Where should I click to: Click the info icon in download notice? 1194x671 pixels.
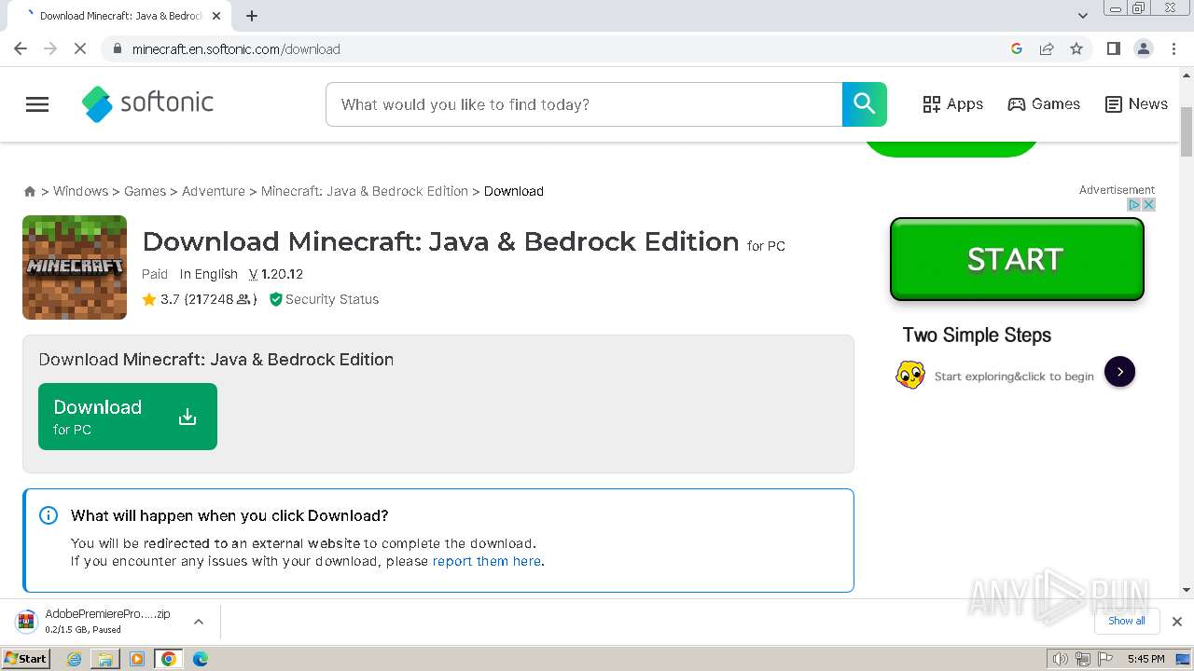49,515
